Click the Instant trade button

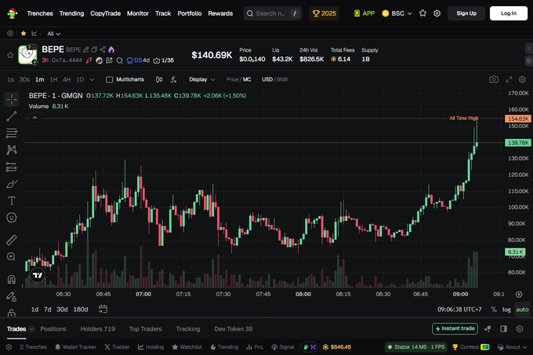coord(455,329)
